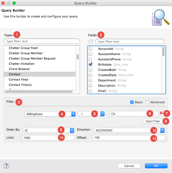Click the CreatedDate field name
Viewport: 172px width, 173px height.
point(108,75)
